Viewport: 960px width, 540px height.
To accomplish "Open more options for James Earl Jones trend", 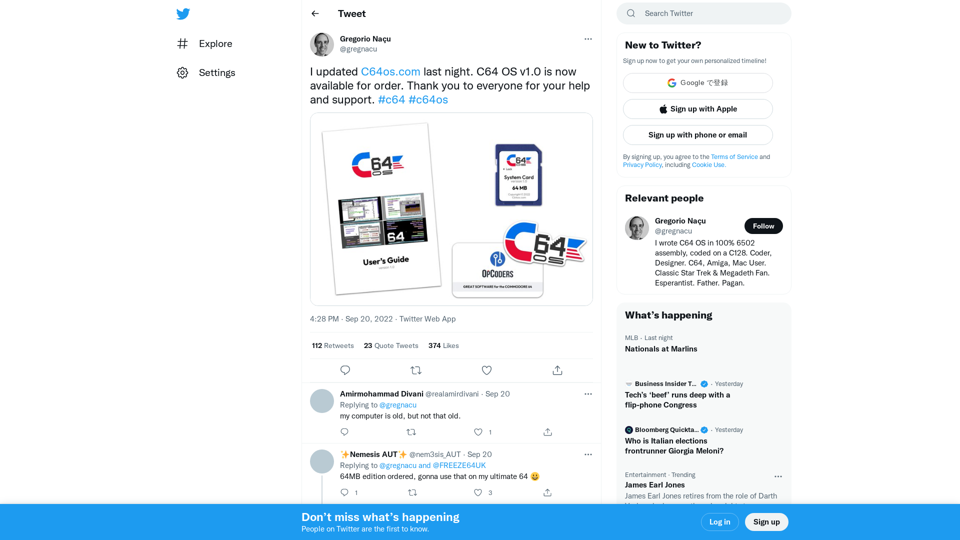I will click(x=778, y=476).
